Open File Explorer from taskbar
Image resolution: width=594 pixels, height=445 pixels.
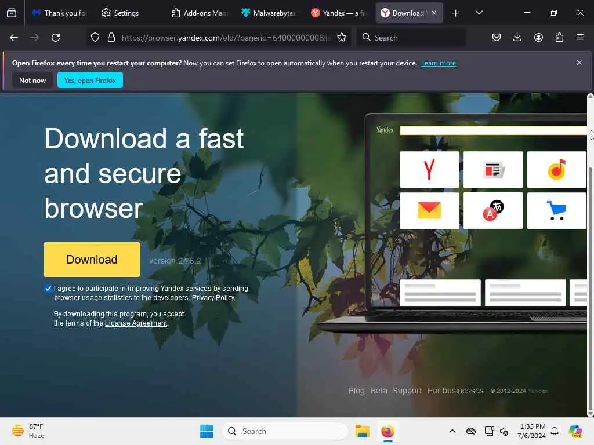click(362, 431)
